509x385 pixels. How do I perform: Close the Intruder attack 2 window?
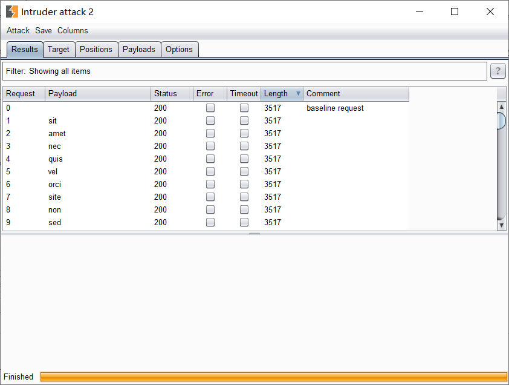point(490,12)
